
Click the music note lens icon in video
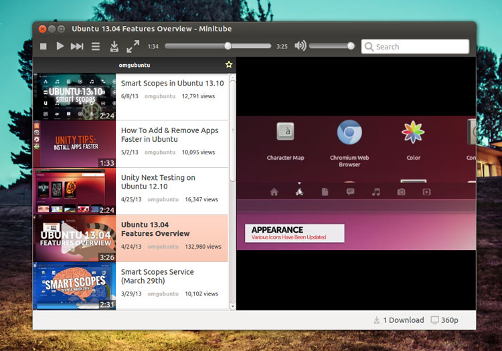[376, 192]
